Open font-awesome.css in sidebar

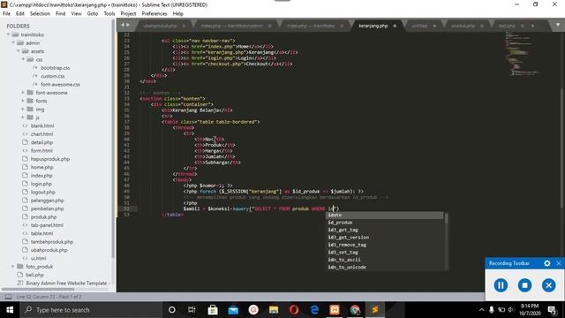[60, 85]
